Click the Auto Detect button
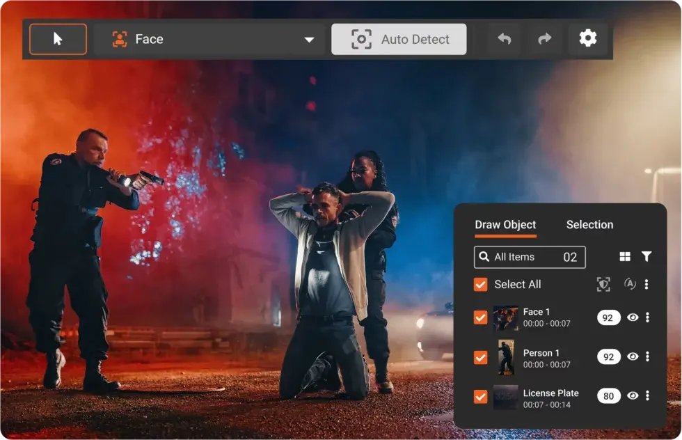This screenshot has width=682, height=440. tap(399, 39)
